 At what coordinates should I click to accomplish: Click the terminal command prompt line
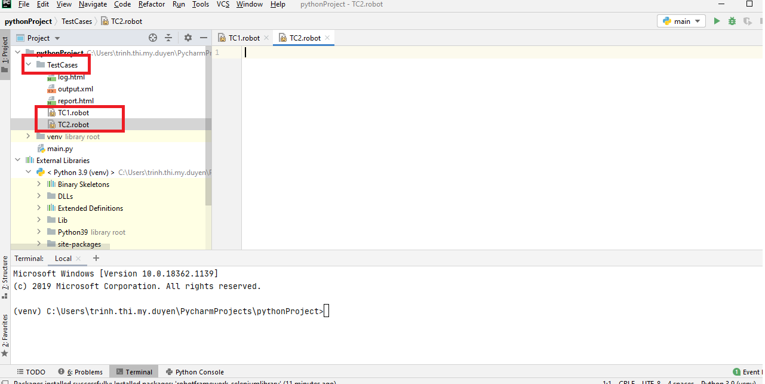[171, 311]
